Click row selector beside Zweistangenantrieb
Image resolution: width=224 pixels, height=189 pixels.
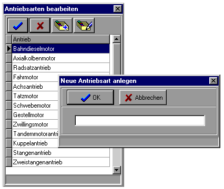(x=9, y=162)
